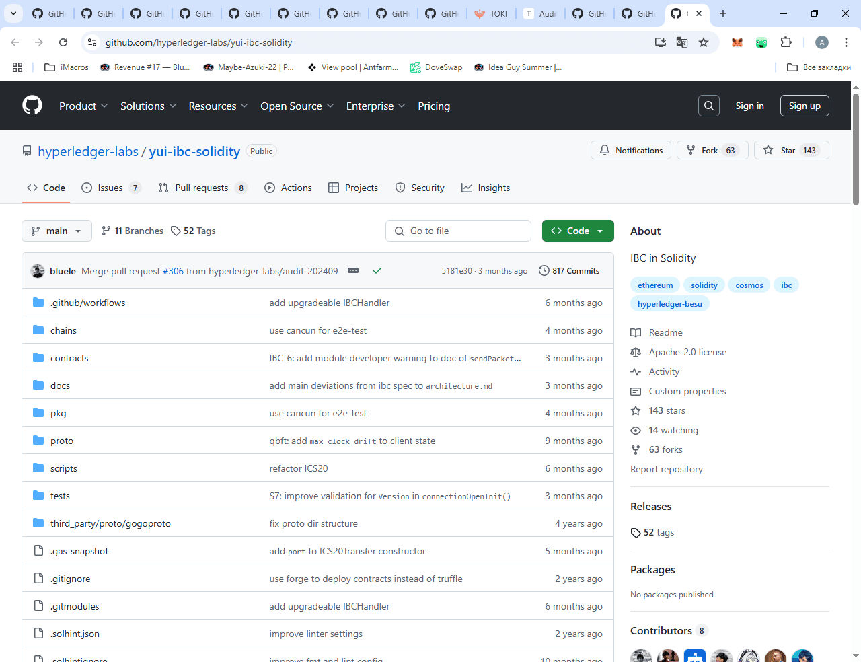Go back with the browser back arrow

(15, 42)
